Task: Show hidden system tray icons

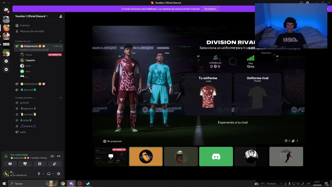Action: 281,184
